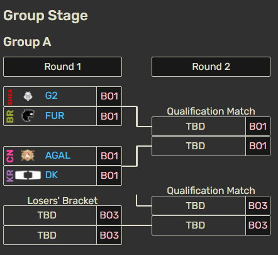Click the KR region tag
This screenshot has width=278, height=255.
(10, 176)
